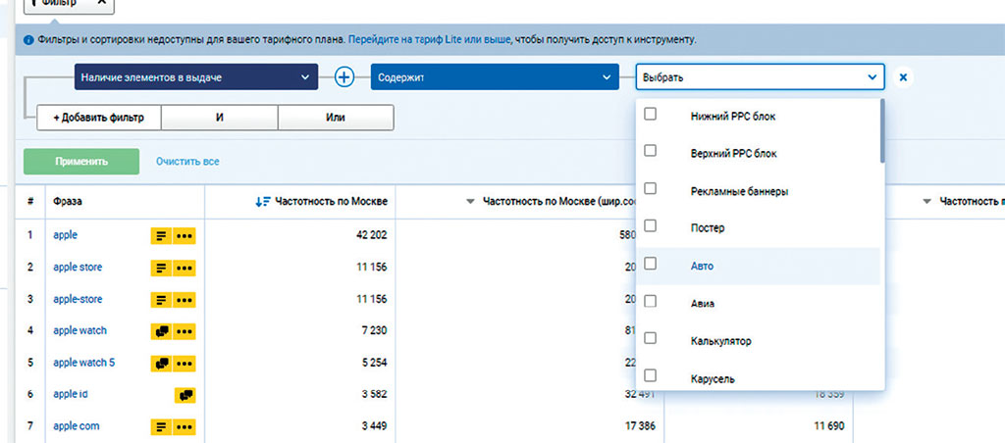
Task: Click the list icon beside apple
Action: (160, 235)
